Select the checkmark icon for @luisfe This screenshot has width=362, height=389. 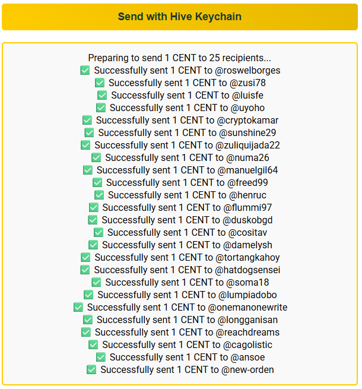pyautogui.click(x=102, y=95)
